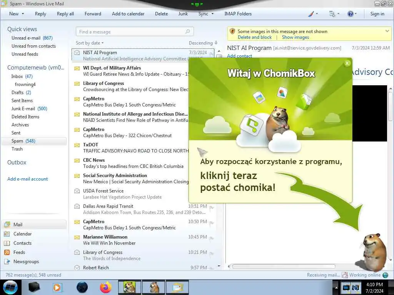Open the Newsgroups icon in navigation pane
The width and height of the screenshot is (394, 295).
[7, 262]
